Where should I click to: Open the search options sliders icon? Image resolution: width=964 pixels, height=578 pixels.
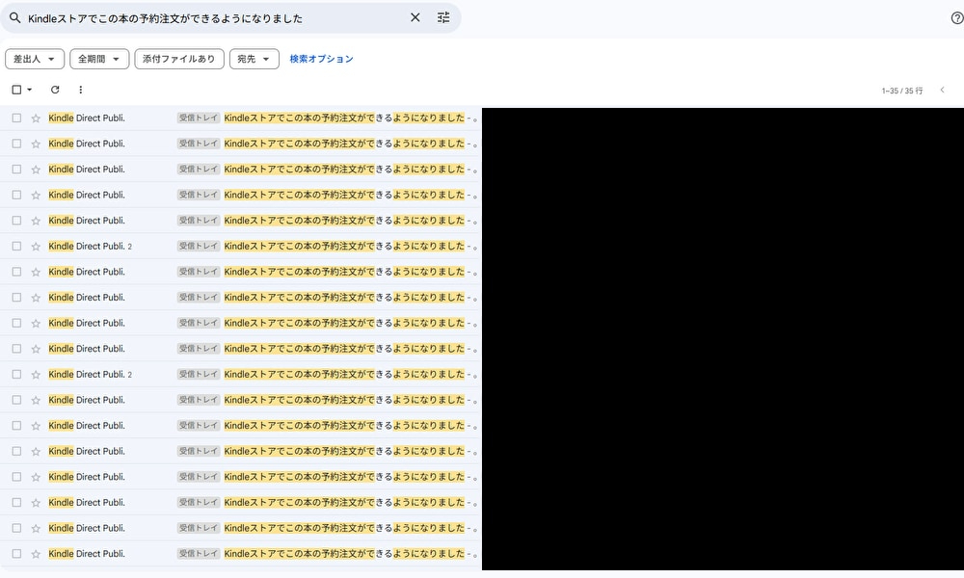(443, 17)
